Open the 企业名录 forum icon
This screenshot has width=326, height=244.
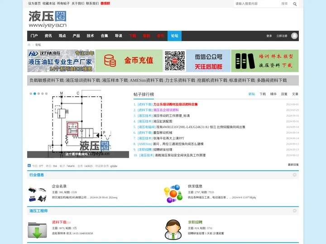click(x=37, y=194)
